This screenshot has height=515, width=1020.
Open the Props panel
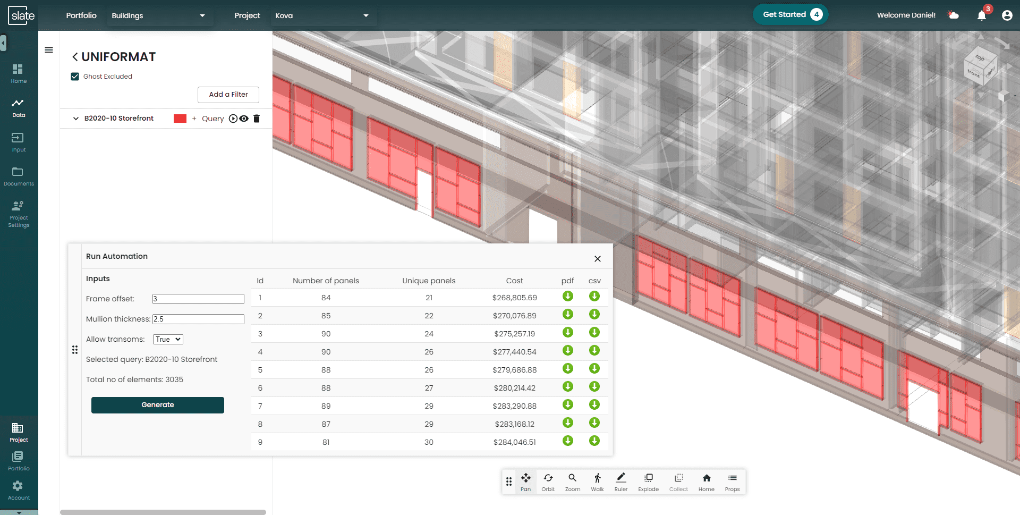[x=732, y=482]
